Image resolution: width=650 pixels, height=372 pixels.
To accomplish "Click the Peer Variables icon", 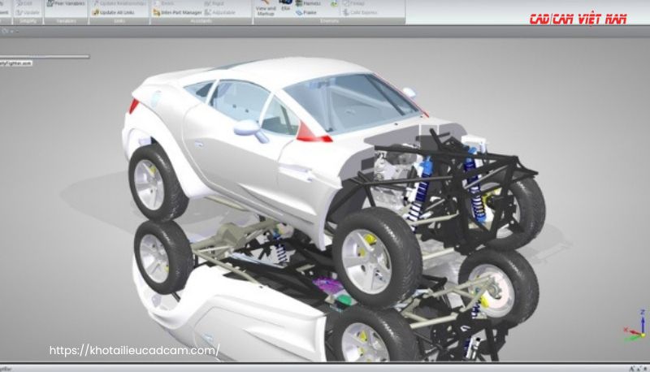I will (63, 3).
